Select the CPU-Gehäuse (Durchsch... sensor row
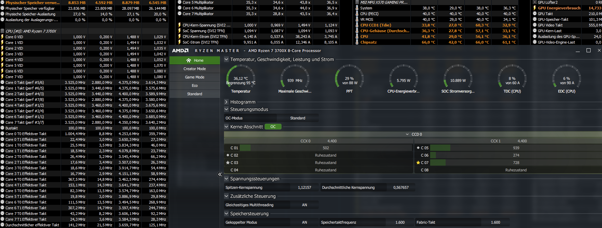602x228 pixels. [436, 31]
